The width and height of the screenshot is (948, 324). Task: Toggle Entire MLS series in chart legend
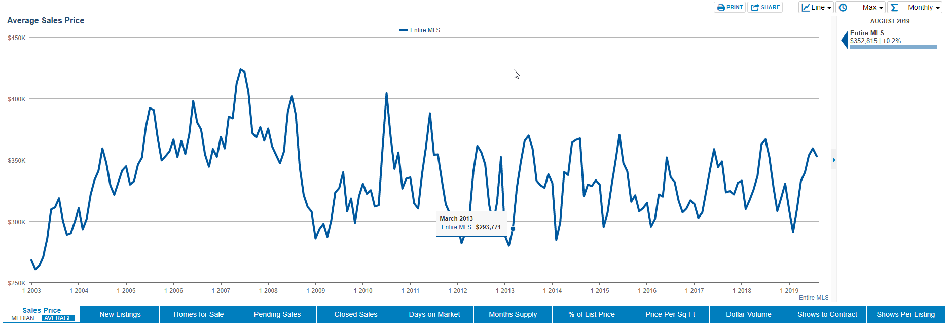coord(420,30)
